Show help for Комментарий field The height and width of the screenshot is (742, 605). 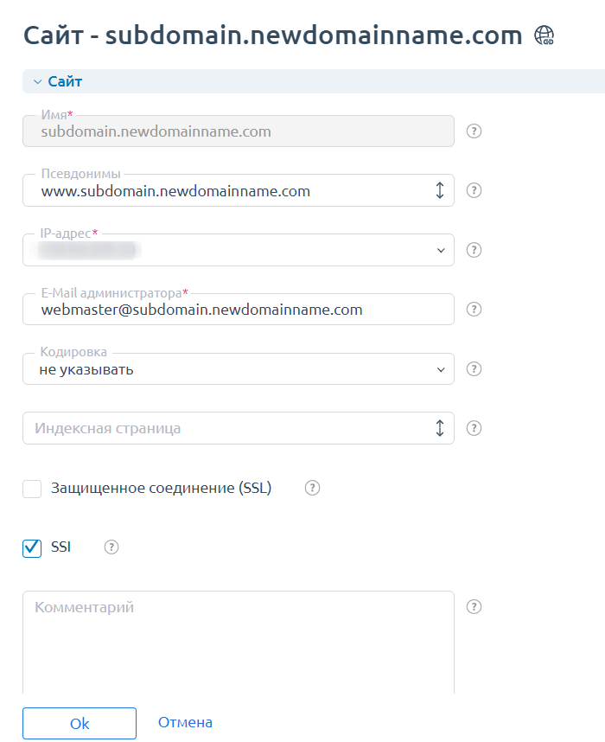474,607
